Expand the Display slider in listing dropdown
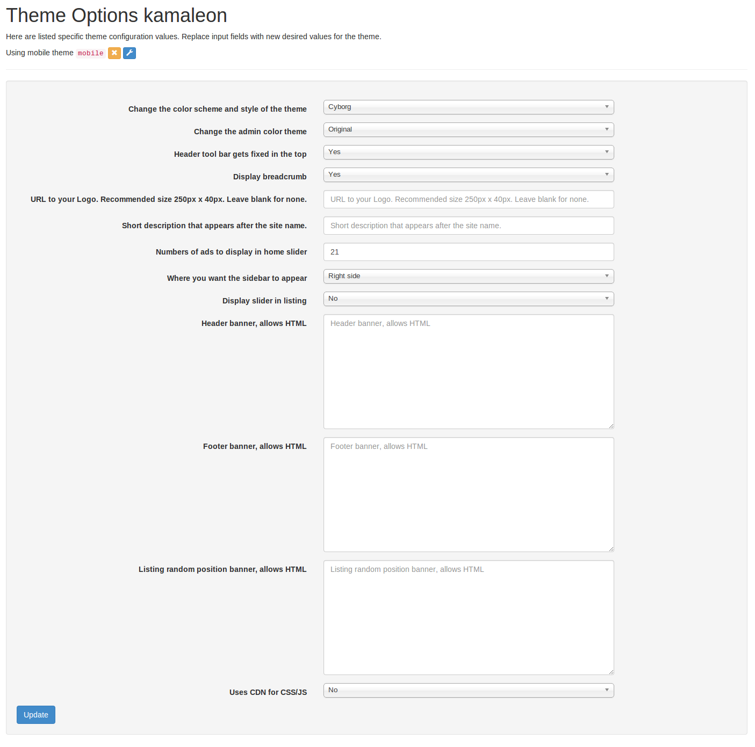This screenshot has width=755, height=747. click(x=469, y=299)
